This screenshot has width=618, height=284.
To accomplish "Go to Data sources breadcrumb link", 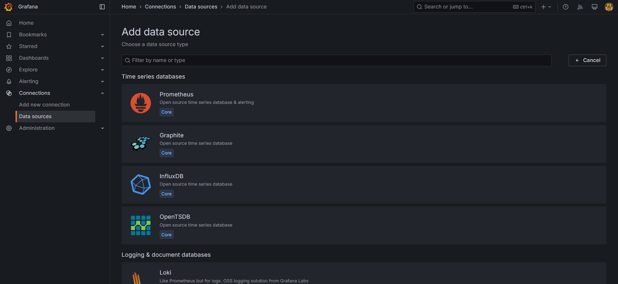I will [x=201, y=7].
